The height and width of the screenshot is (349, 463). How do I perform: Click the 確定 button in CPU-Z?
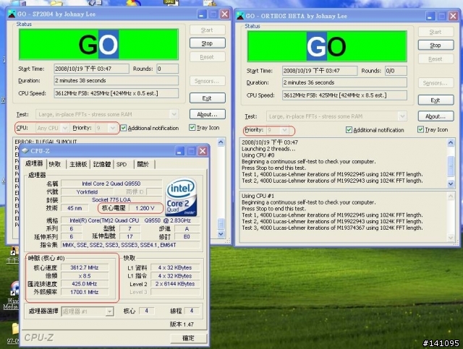(189, 338)
